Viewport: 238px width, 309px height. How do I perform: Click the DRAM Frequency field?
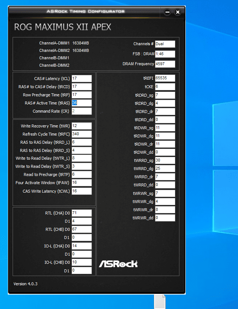[165, 64]
